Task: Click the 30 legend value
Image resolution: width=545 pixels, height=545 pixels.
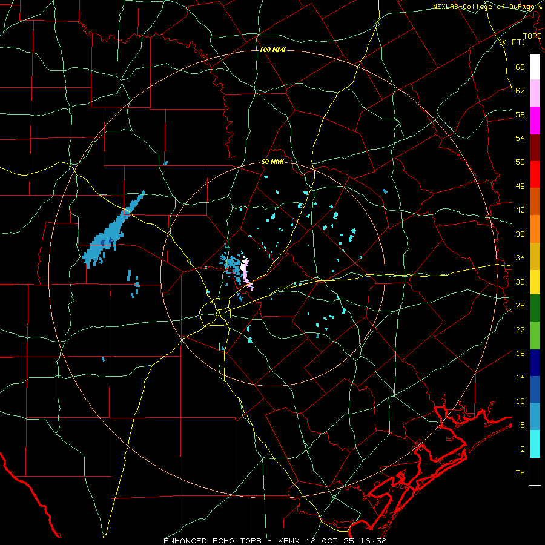Action: [520, 282]
